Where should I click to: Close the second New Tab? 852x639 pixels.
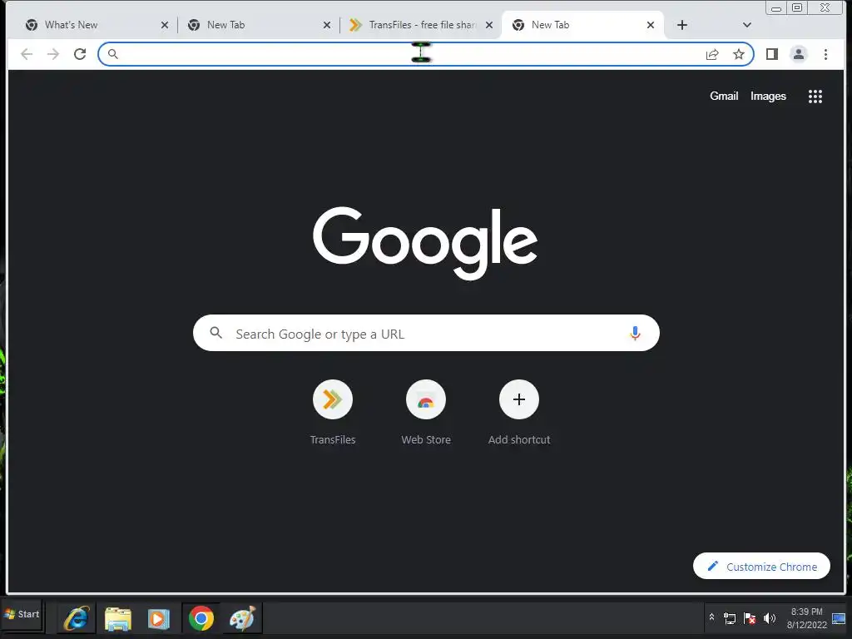326,25
